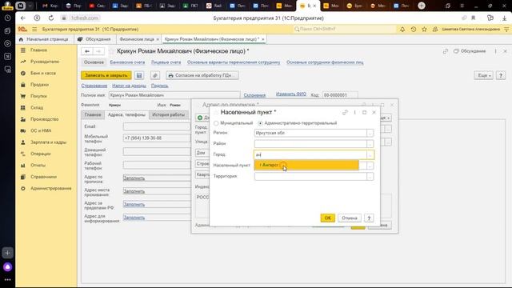Switch to the Главное tab

tap(93, 115)
